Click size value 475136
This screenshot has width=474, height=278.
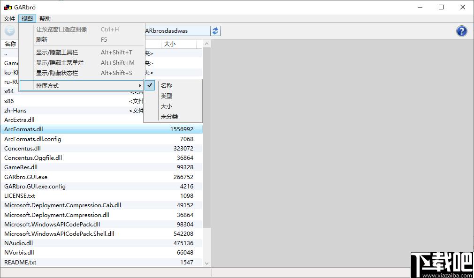183,243
